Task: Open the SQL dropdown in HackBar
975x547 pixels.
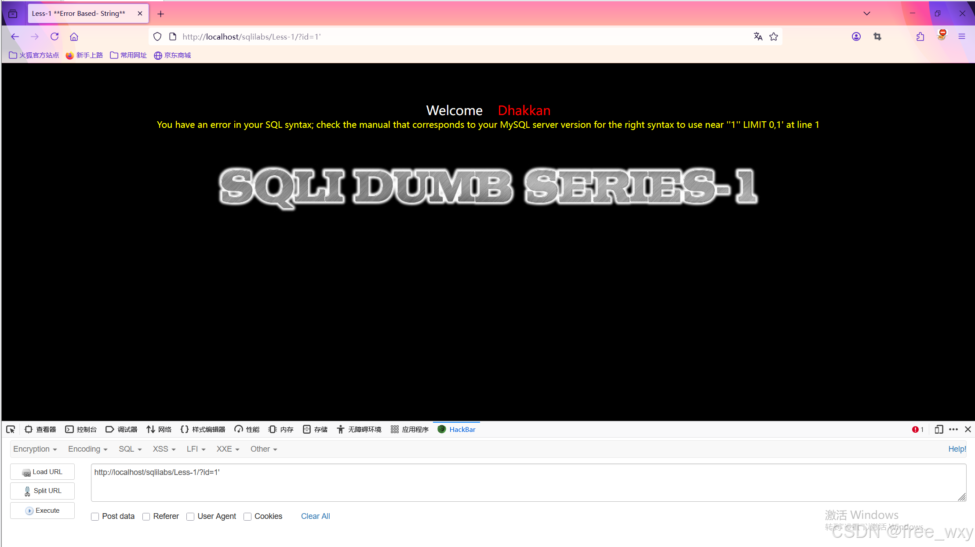Action: pos(130,449)
